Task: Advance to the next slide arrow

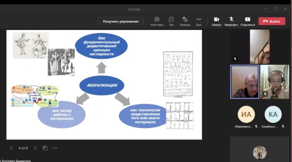Action: (35, 148)
